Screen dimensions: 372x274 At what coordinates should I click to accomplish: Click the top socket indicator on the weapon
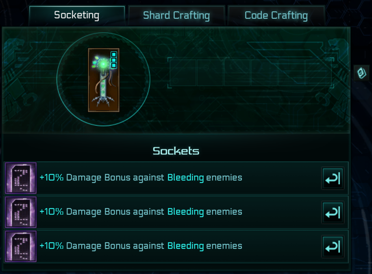(114, 54)
